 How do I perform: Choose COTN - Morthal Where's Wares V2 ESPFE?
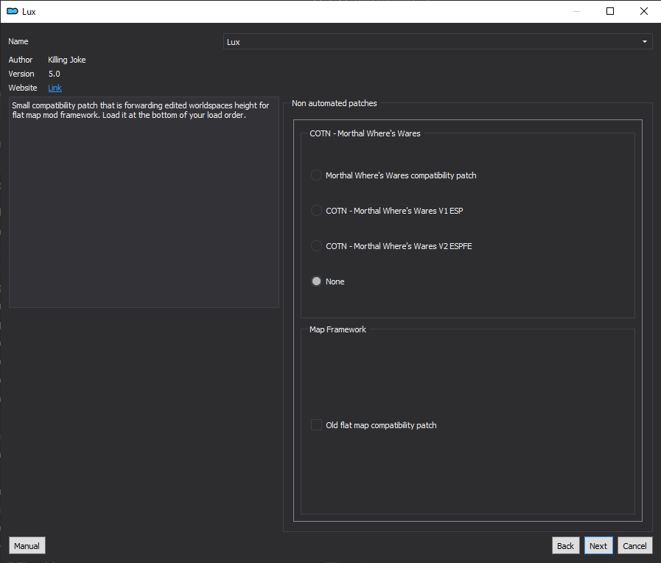point(391,246)
